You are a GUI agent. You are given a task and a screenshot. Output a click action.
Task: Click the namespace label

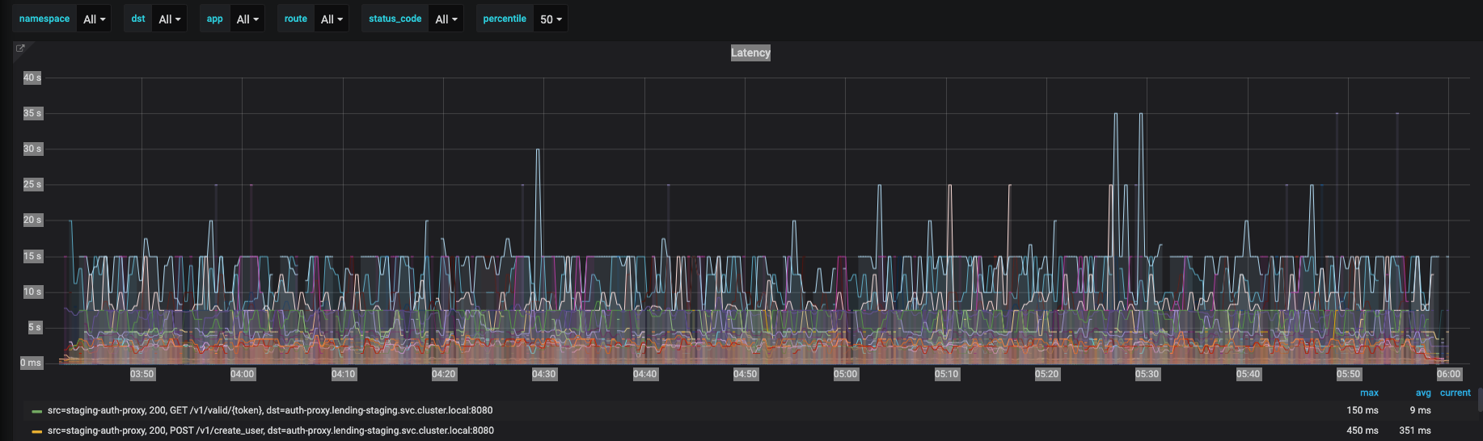pyautogui.click(x=44, y=19)
